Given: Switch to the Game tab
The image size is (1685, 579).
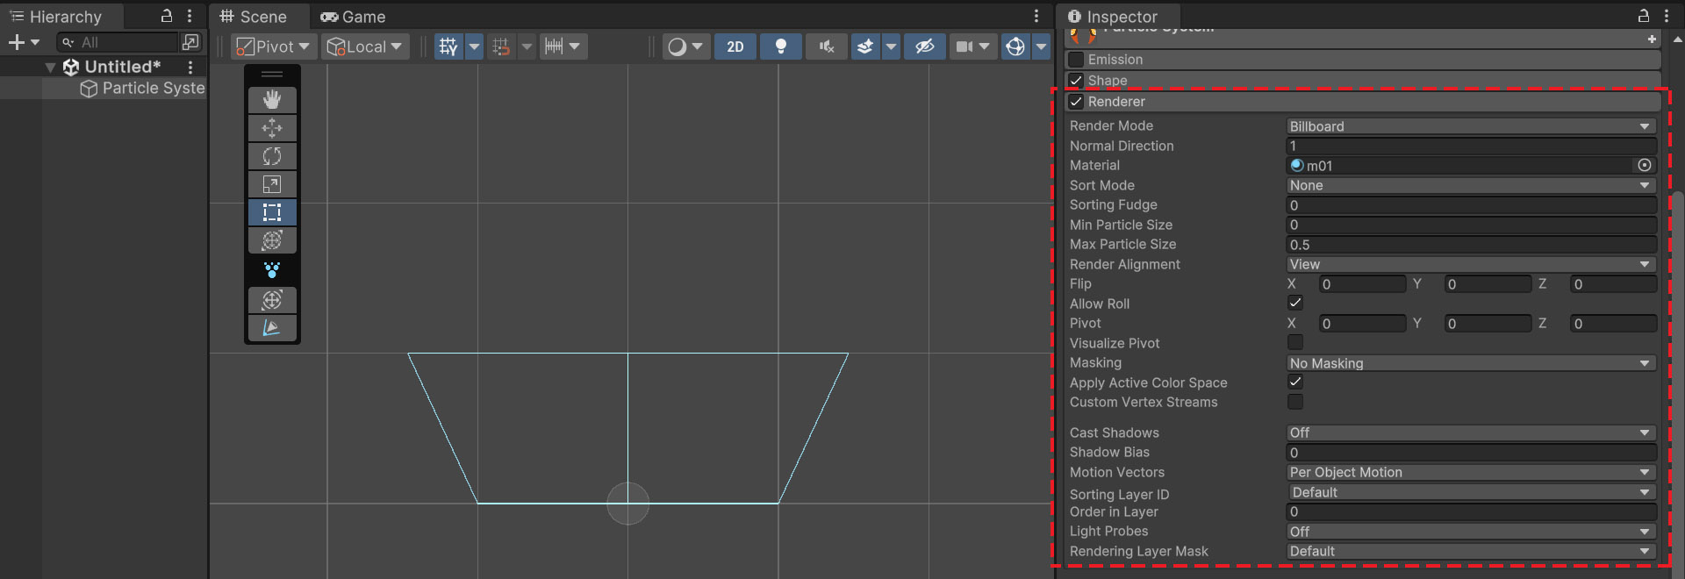Looking at the screenshot, I should point(354,17).
